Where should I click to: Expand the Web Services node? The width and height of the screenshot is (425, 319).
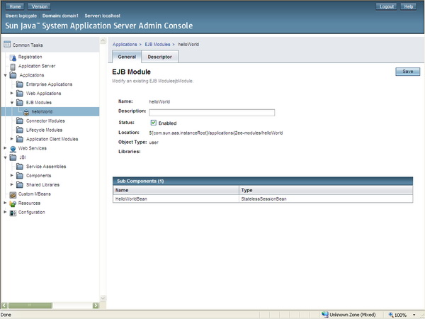point(5,148)
